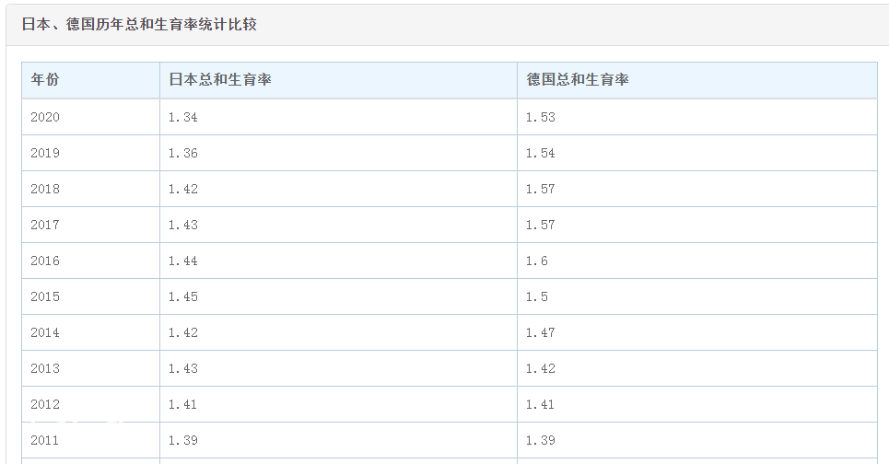The image size is (889, 464).
Task: Click the panel title 日本、德国历年总和生育率统计比较
Action: pos(139,24)
